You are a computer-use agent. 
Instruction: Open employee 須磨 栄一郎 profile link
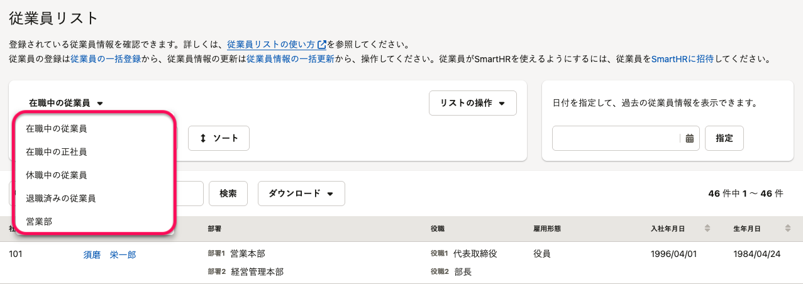[x=109, y=254]
